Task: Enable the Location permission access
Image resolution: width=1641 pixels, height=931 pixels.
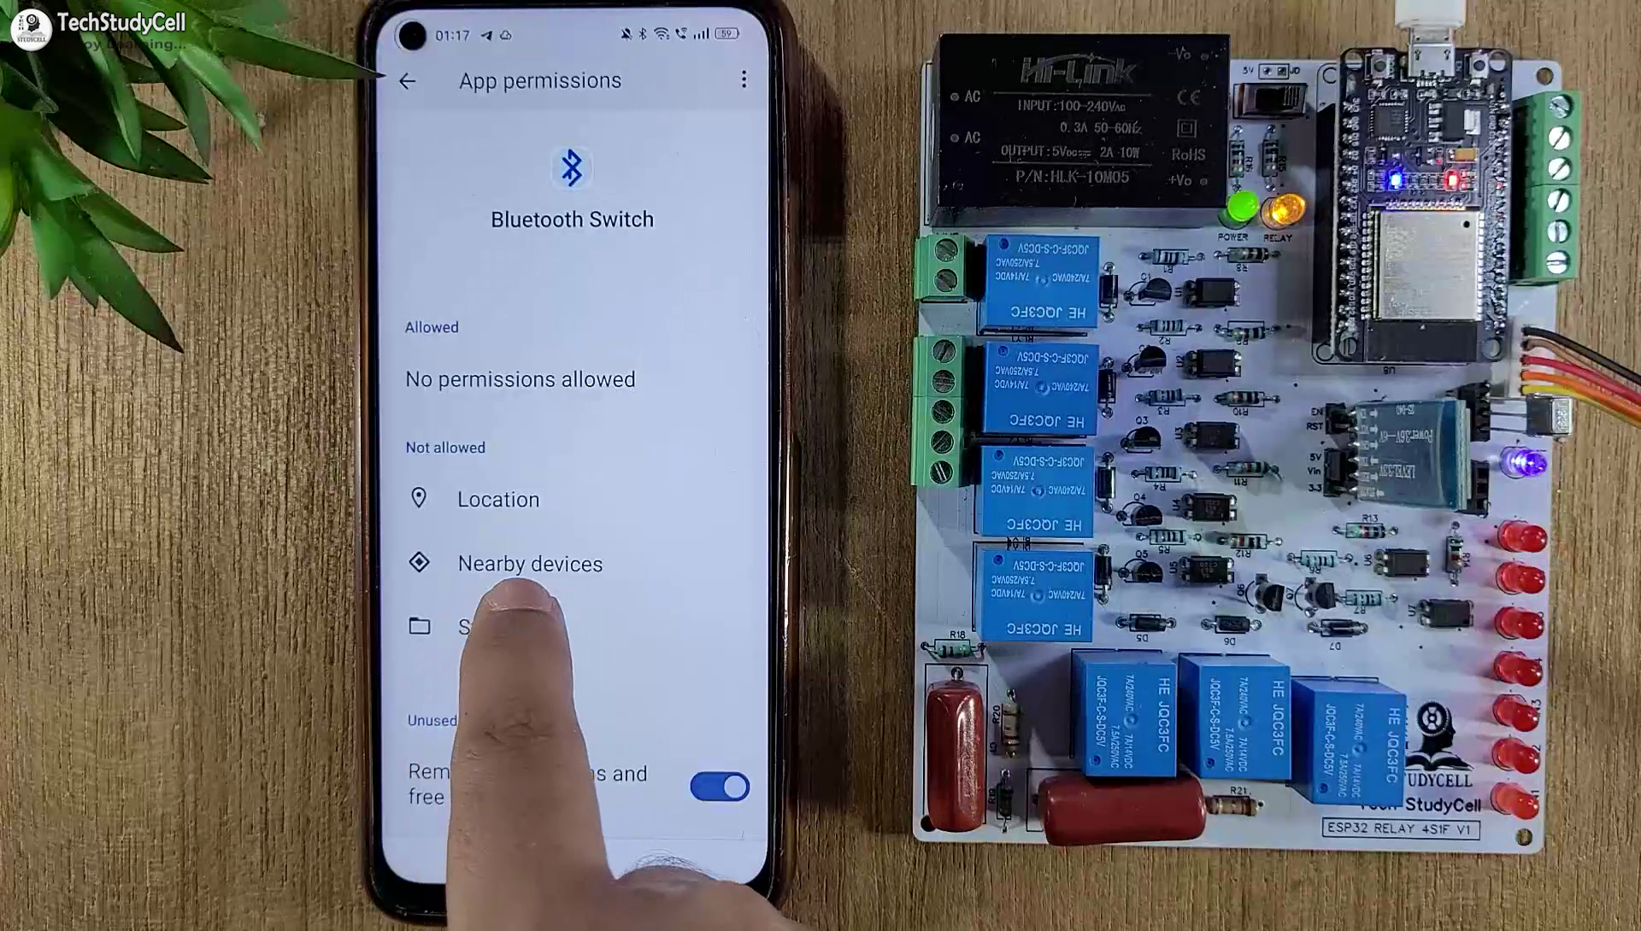Action: tap(499, 499)
